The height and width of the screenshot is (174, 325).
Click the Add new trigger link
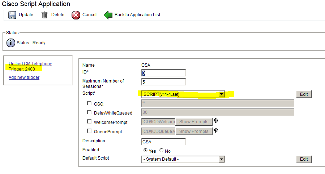(x=24, y=77)
